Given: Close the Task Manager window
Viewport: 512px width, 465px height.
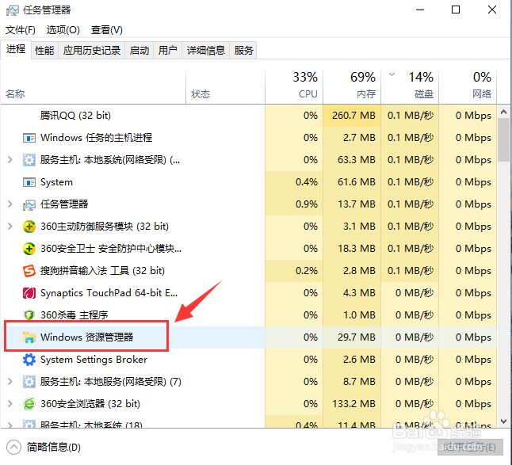Looking at the screenshot, I should 492,10.
